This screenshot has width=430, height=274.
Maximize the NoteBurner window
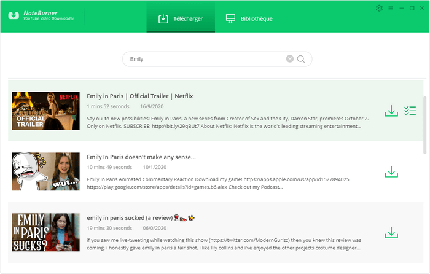tap(412, 8)
